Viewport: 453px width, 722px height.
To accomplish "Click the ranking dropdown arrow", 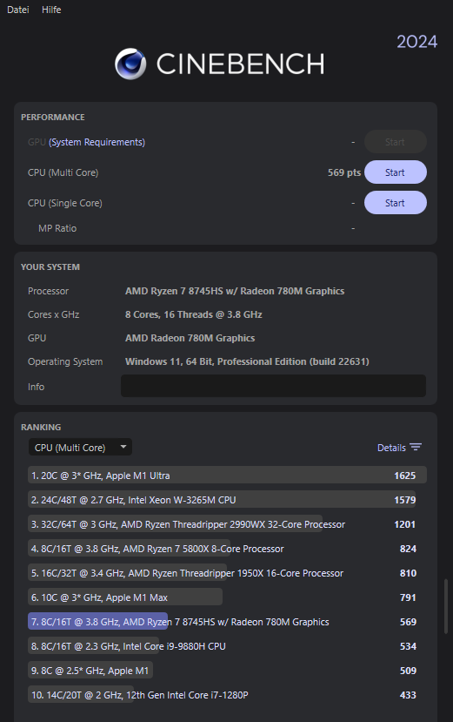I will pyautogui.click(x=123, y=447).
